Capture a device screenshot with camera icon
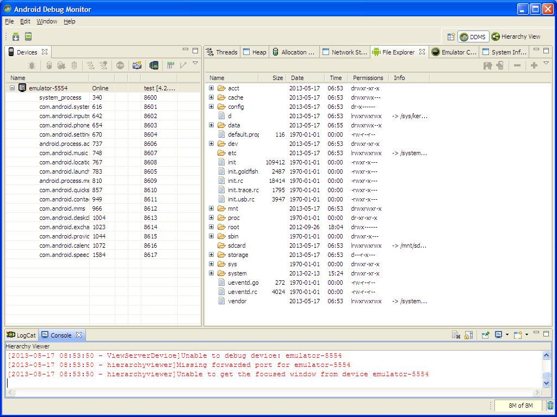This screenshot has width=557, height=417. point(137,65)
